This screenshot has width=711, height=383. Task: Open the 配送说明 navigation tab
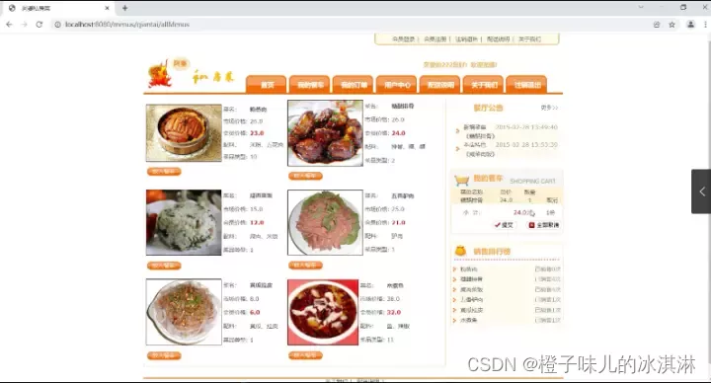[x=440, y=85]
